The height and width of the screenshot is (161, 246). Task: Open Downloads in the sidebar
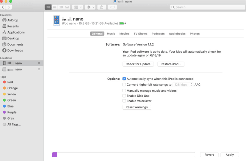13,50
